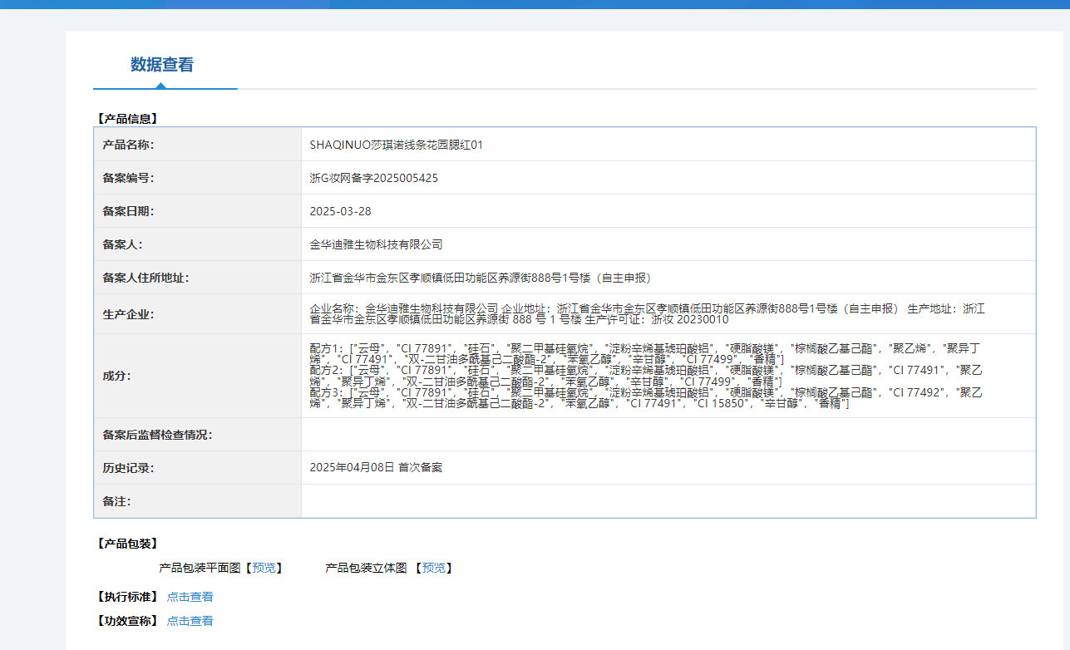Open 产品包装立体图 预览 link
Screen dimensions: 1070x650
click(434, 569)
